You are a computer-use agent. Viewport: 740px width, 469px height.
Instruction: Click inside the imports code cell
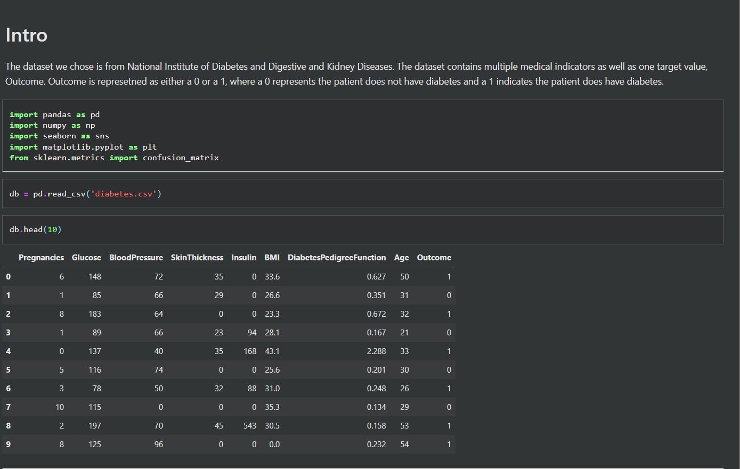coord(362,136)
